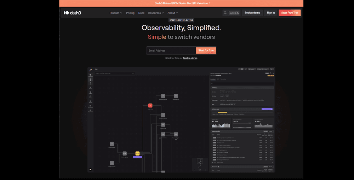Click the Sign in button

point(270,13)
